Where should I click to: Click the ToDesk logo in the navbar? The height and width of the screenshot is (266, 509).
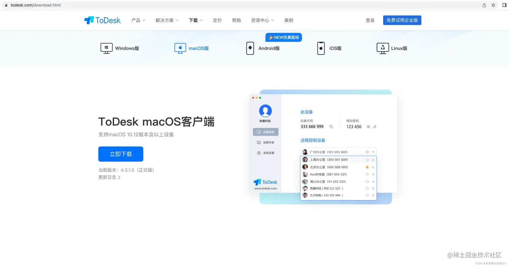pyautogui.click(x=102, y=20)
